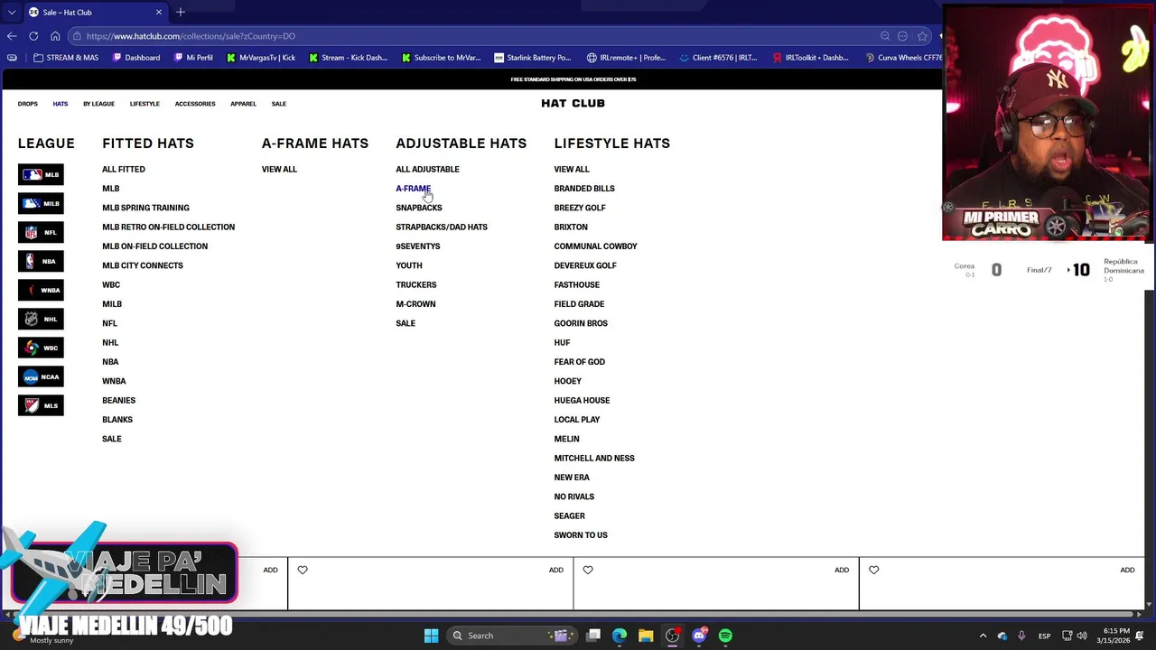Open FEAR OF GOD lifestyle hats
Screen dimensions: 1156x650
tap(580, 362)
